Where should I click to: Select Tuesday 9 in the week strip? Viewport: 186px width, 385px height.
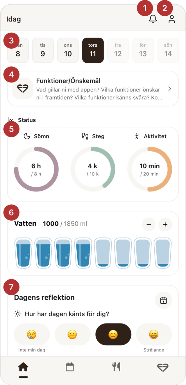[x=43, y=50]
